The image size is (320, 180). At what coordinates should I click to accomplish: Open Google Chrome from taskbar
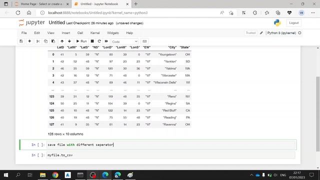[55, 175]
